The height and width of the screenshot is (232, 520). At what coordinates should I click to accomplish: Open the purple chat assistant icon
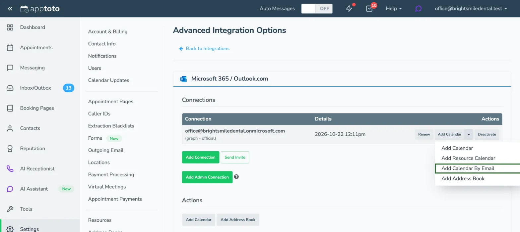click(x=418, y=9)
